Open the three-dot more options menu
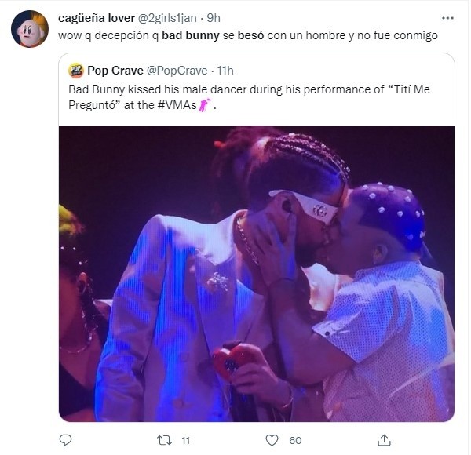 pyautogui.click(x=447, y=17)
